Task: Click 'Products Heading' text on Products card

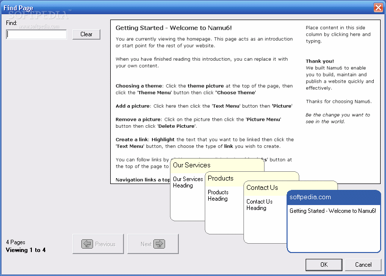Action: pos(218,196)
